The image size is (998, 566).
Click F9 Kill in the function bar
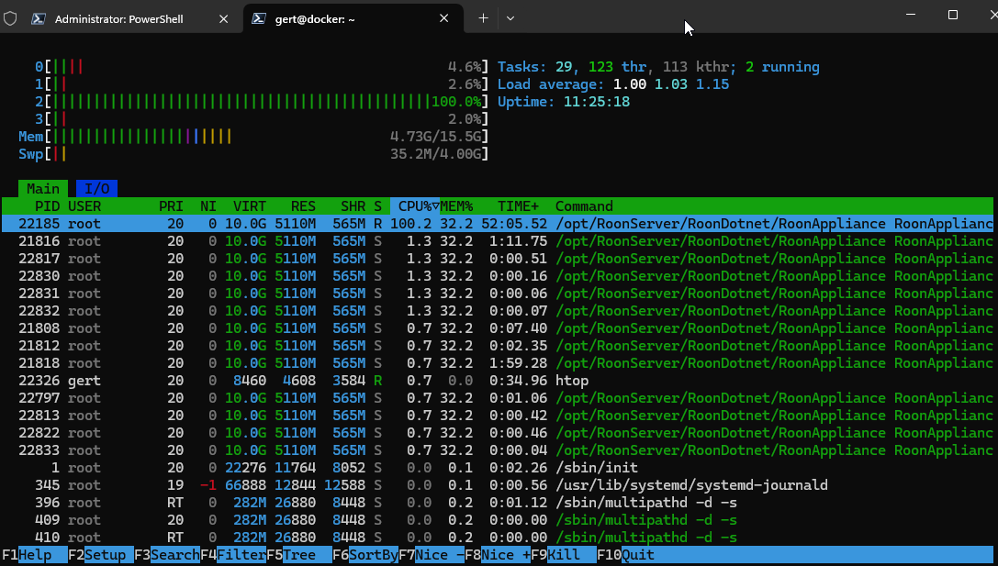pos(565,555)
